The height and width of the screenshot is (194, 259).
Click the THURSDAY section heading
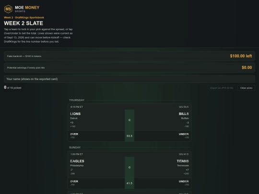pos(77,100)
